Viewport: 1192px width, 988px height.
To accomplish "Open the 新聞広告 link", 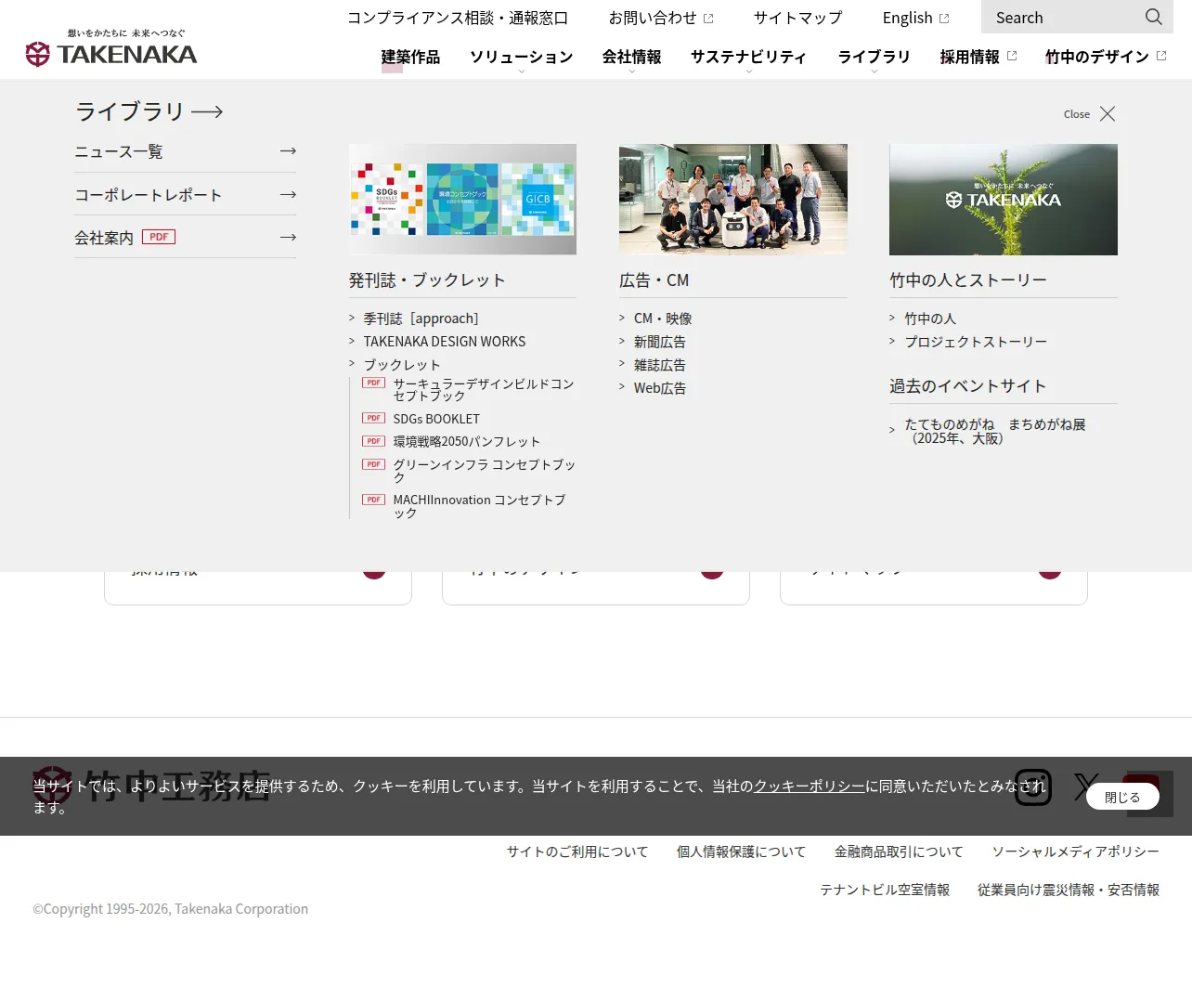I will pyautogui.click(x=660, y=342).
